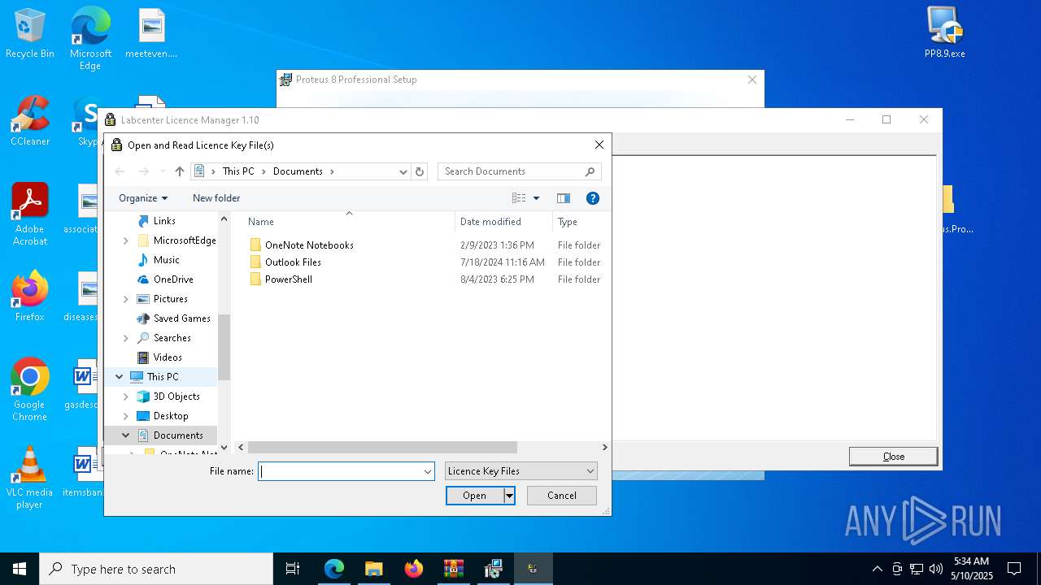Click the horizontal scrollbar in file list
1041x585 pixels.
(382, 448)
